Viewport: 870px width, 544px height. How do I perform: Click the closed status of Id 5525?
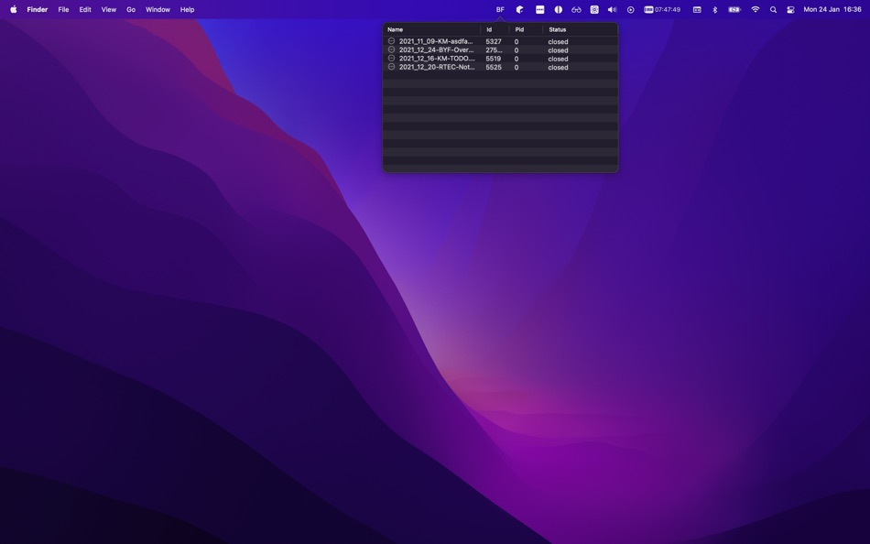[x=558, y=67]
